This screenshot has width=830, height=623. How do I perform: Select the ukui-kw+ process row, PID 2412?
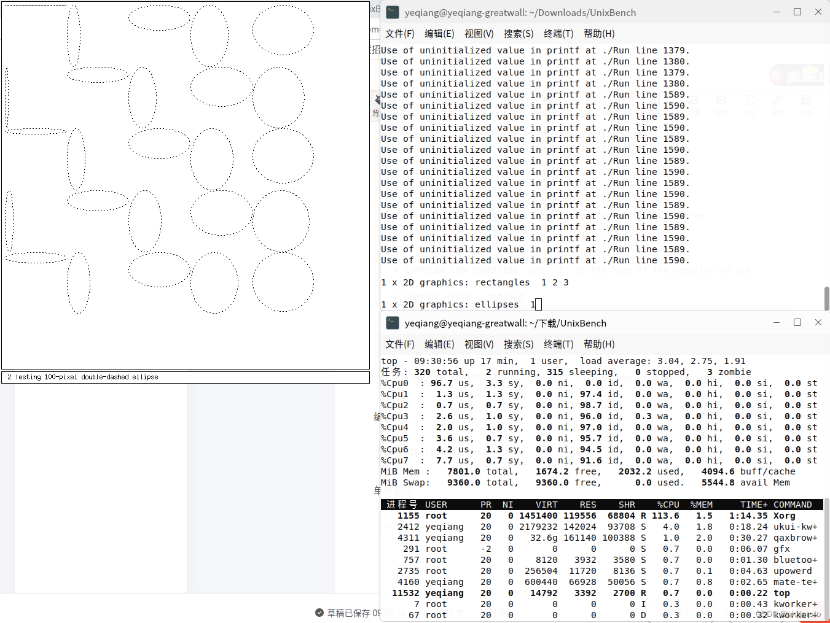602,527
